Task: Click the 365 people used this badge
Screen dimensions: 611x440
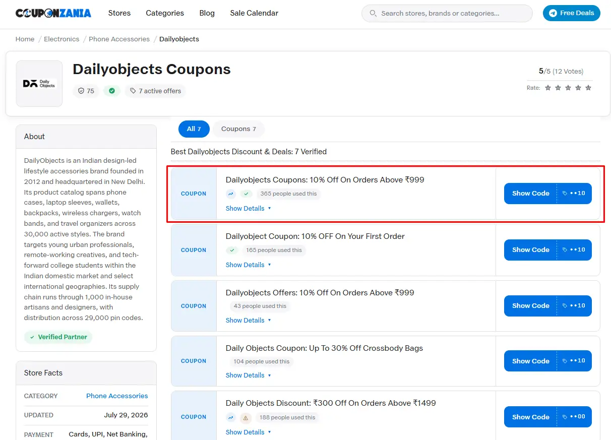Action: pos(289,194)
